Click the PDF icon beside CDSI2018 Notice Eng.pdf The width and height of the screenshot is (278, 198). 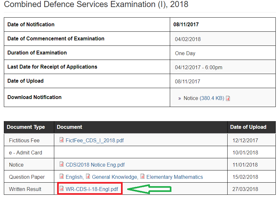coord(61,165)
